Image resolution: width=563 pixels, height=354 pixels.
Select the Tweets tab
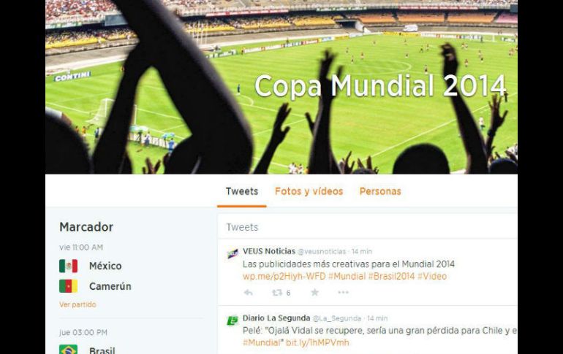click(241, 191)
